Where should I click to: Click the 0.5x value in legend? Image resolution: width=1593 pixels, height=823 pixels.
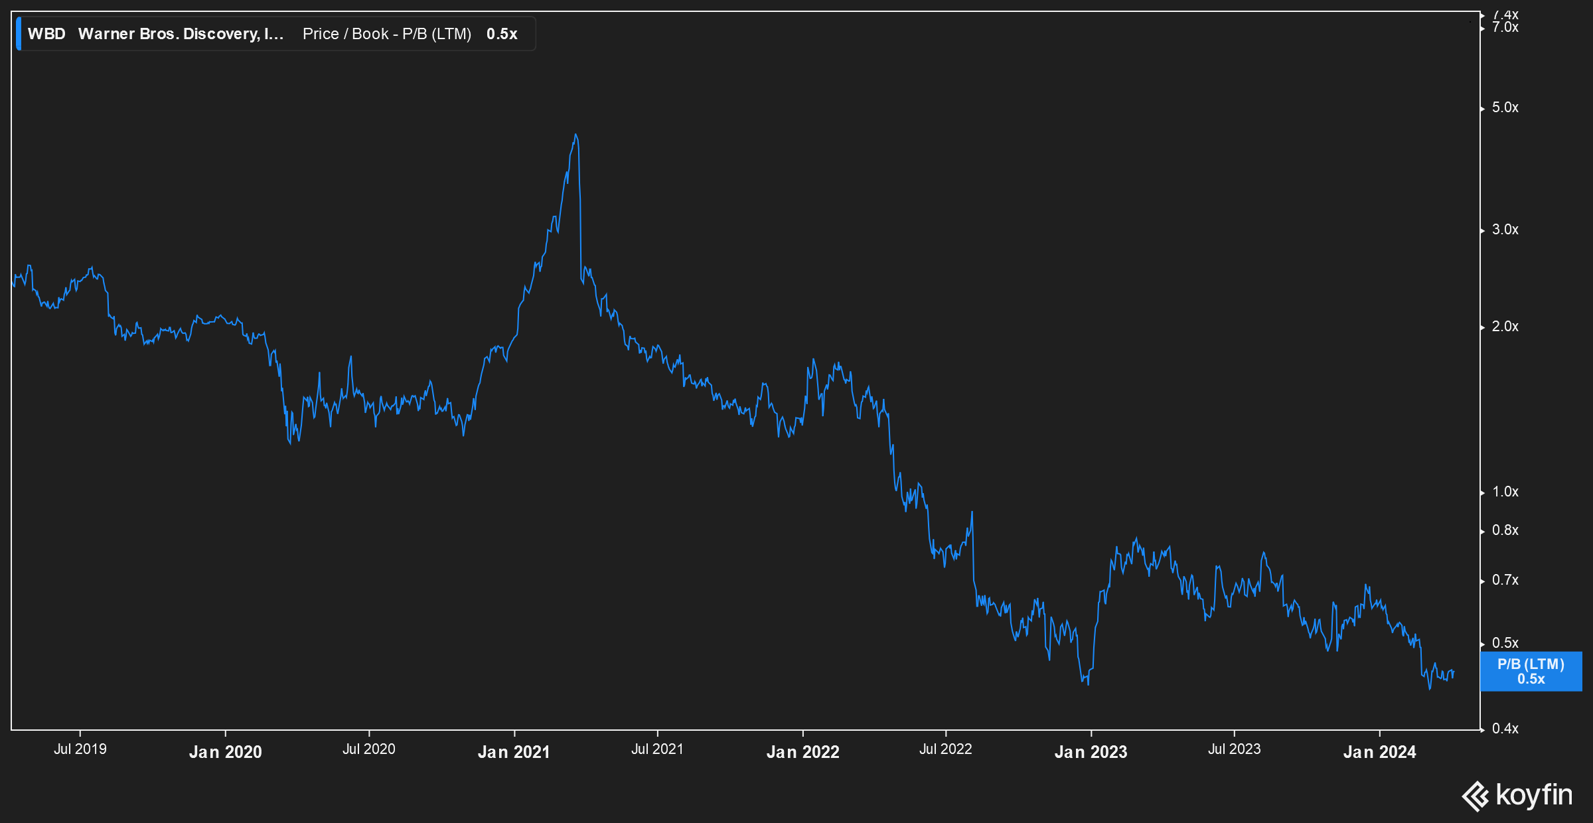pos(502,34)
